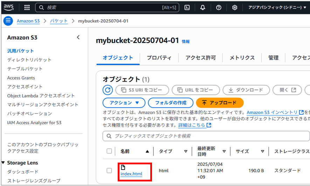The height and width of the screenshot is (186, 310).
Task: Switch to the プロパティ tab
Action: click(x=159, y=58)
